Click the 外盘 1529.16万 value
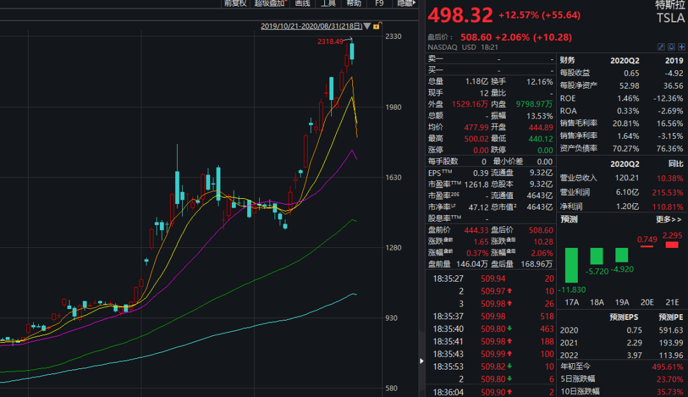Image resolution: width=688 pixels, height=397 pixels. pyautogui.click(x=469, y=104)
